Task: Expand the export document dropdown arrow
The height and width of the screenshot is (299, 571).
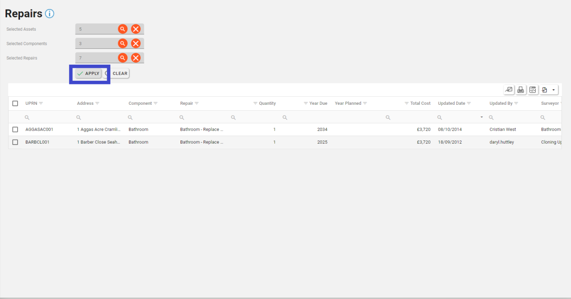Action: click(x=553, y=90)
